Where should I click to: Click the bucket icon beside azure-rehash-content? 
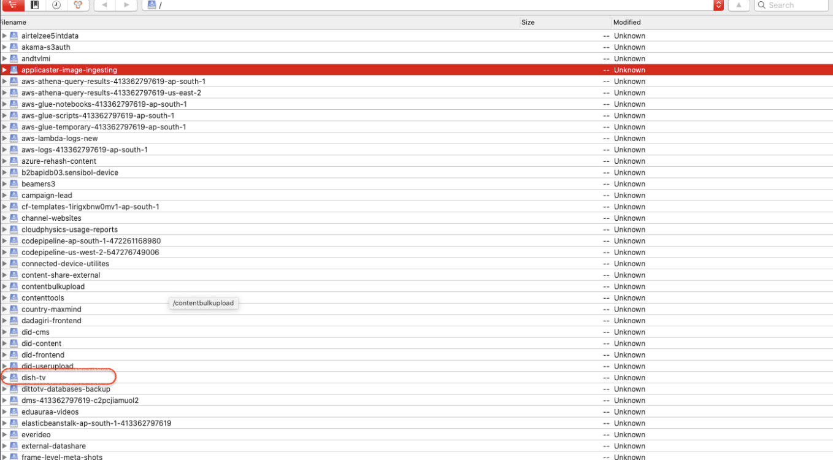click(13, 161)
